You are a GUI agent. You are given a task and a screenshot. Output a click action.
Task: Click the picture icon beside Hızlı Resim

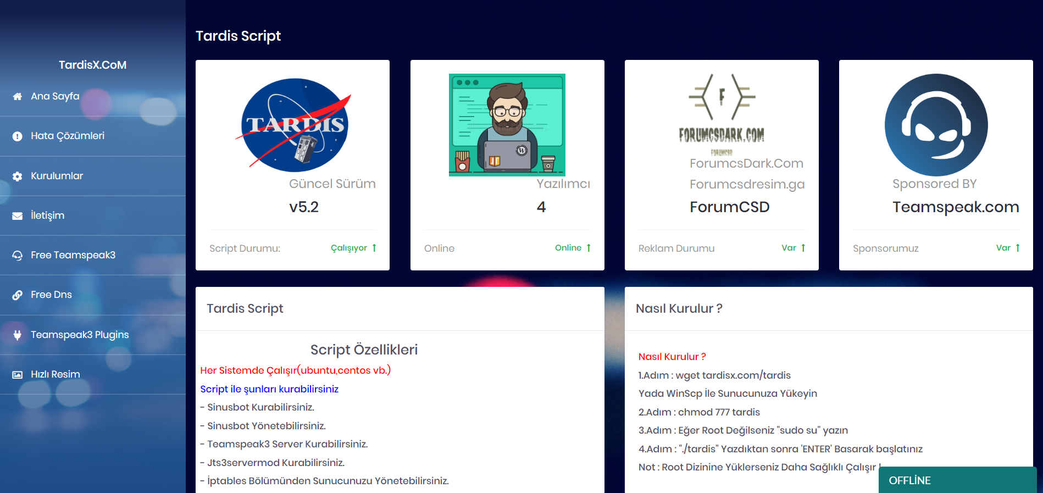(x=18, y=375)
